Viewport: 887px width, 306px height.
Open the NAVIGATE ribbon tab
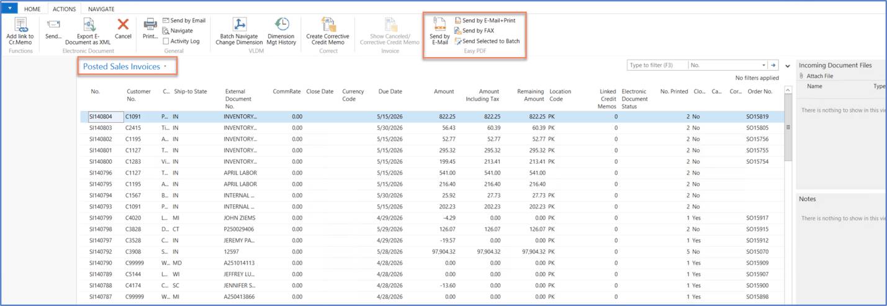coord(101,9)
